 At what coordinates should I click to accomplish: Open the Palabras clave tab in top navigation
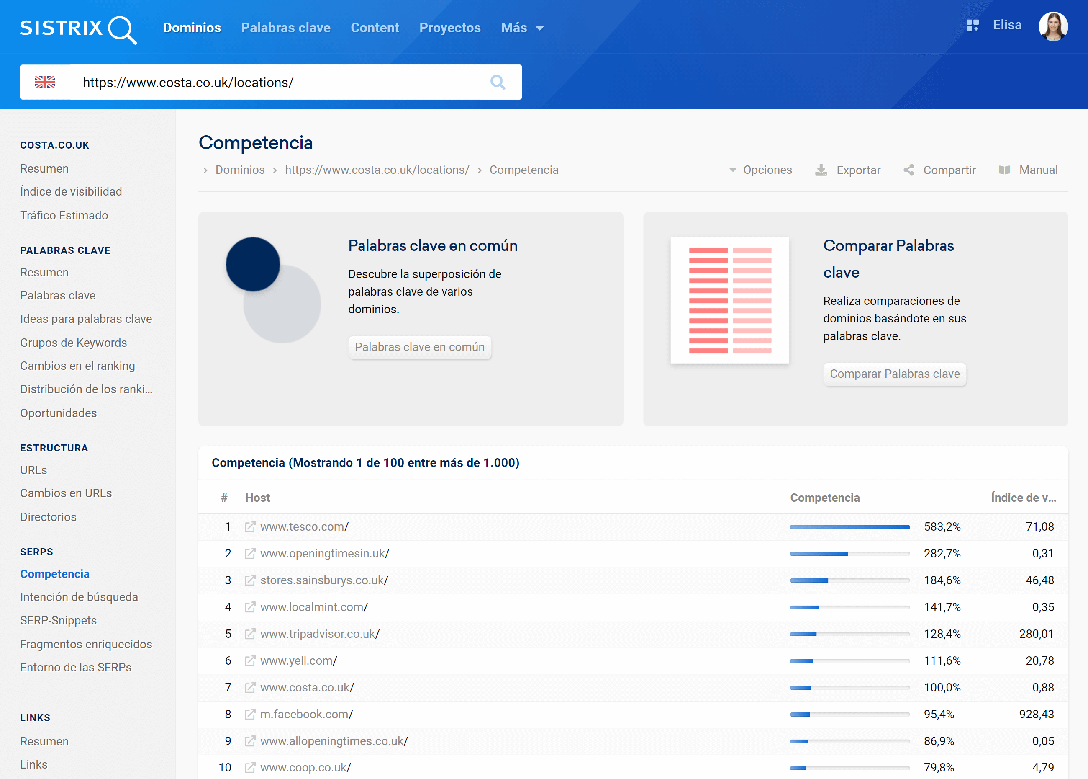coord(286,28)
